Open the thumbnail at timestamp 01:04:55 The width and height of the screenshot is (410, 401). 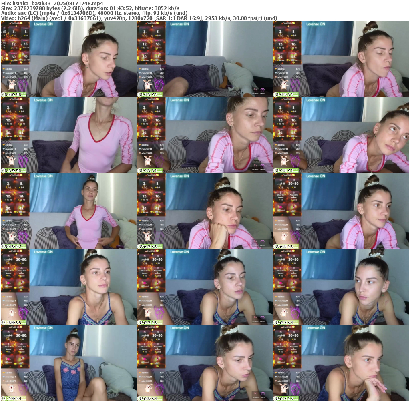pyautogui.click(x=69, y=287)
